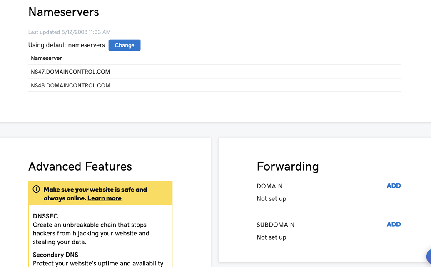Add subdomain forwarding
The width and height of the screenshot is (431, 267).
coord(394,225)
